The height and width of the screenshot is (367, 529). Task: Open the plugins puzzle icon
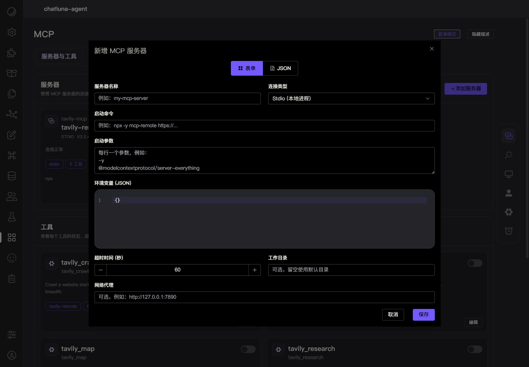[x=11, y=53]
